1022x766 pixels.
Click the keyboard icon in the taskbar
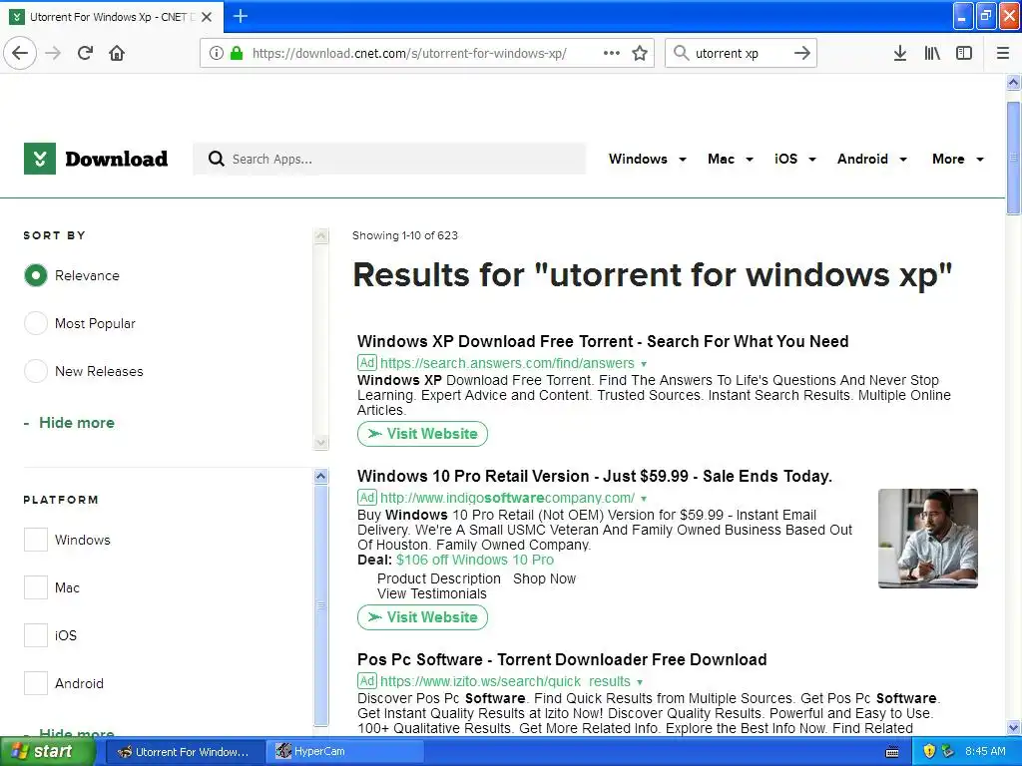coord(892,752)
